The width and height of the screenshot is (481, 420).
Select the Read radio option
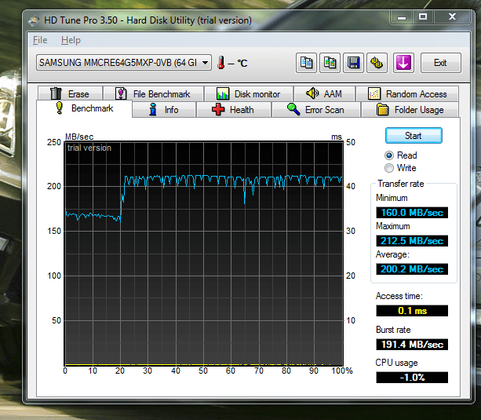401,155
